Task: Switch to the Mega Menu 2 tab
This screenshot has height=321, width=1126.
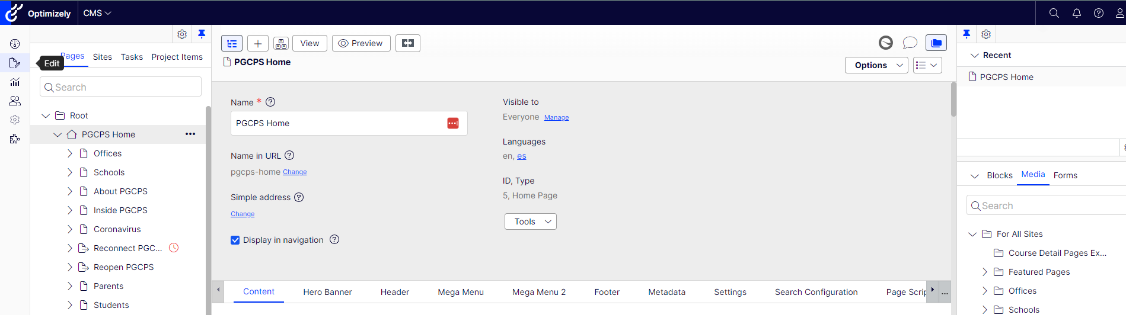Action: click(539, 292)
